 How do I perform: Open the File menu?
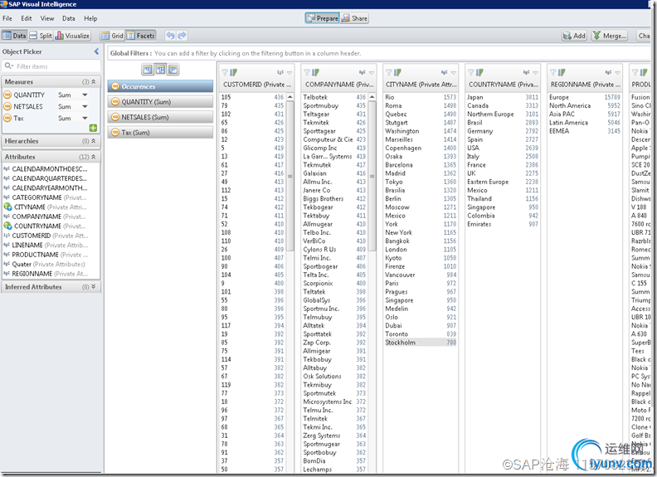click(x=7, y=18)
